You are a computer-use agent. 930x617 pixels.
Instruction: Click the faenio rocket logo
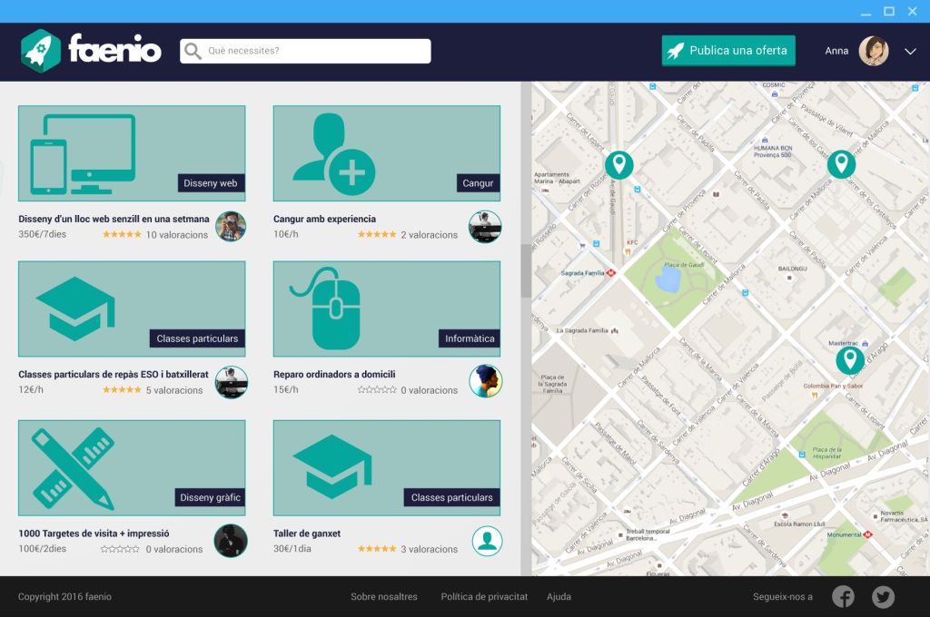tap(41, 51)
